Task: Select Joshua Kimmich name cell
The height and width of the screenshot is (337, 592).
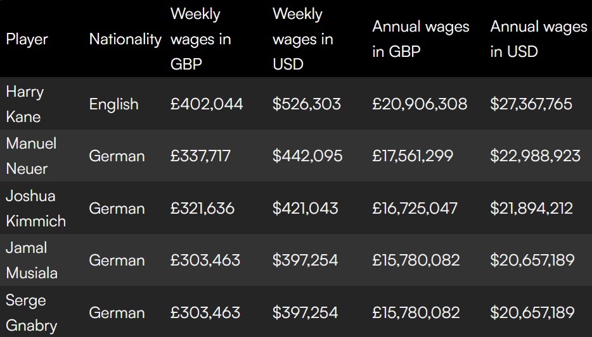Action: click(35, 209)
